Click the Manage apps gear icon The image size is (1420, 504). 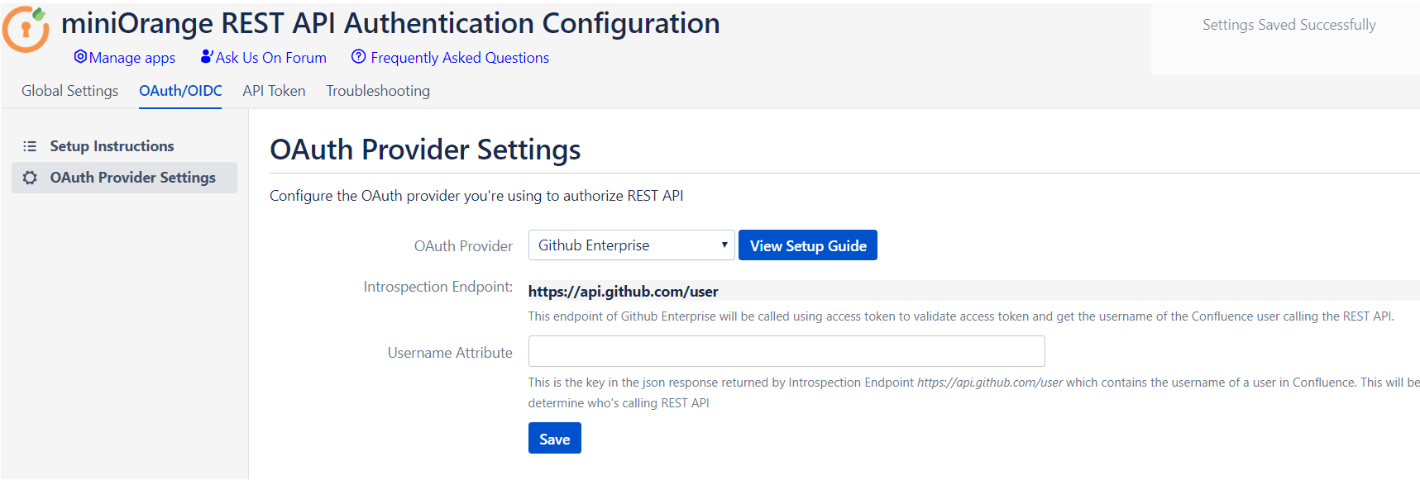click(x=80, y=56)
